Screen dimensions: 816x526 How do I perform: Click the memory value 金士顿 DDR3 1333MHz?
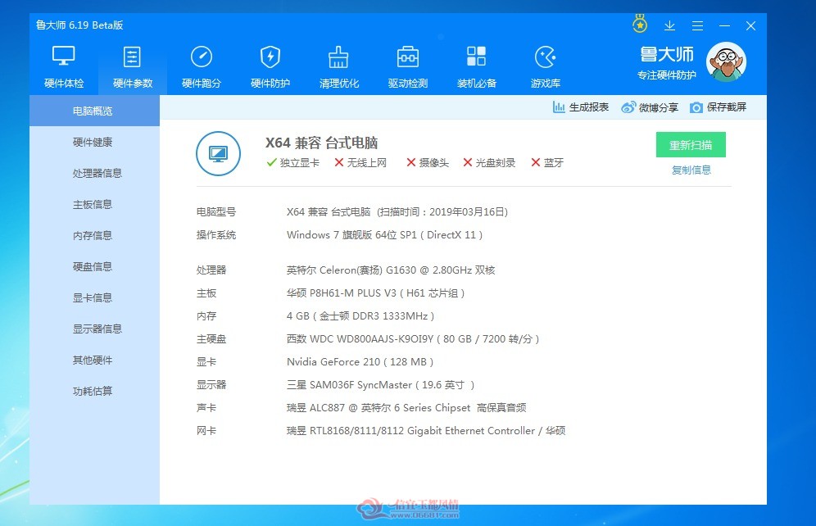tap(360, 315)
